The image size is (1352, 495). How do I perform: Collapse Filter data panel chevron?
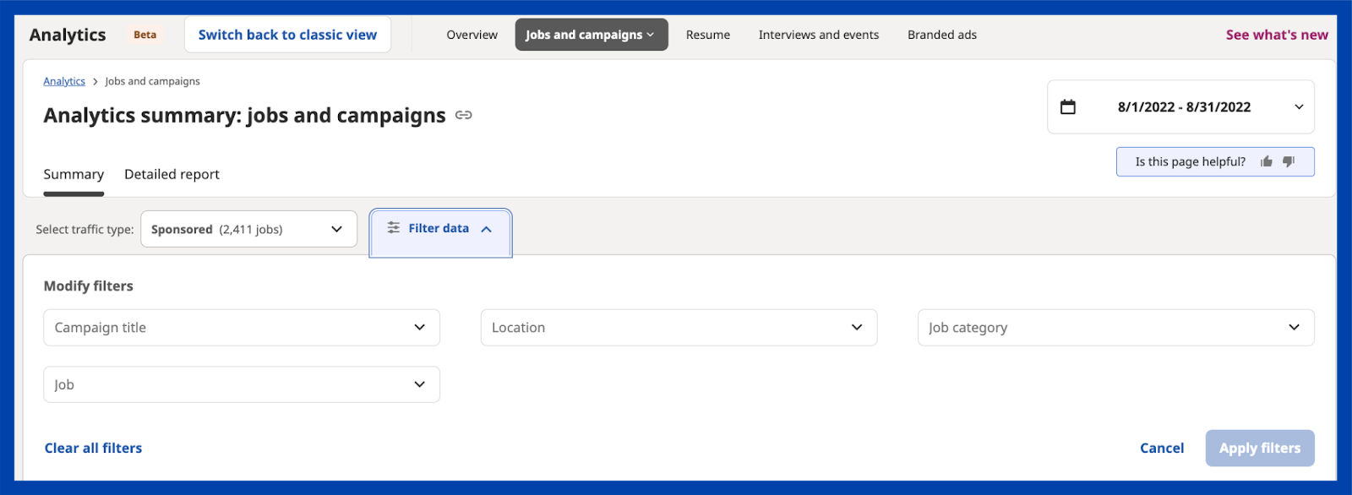[x=487, y=229]
